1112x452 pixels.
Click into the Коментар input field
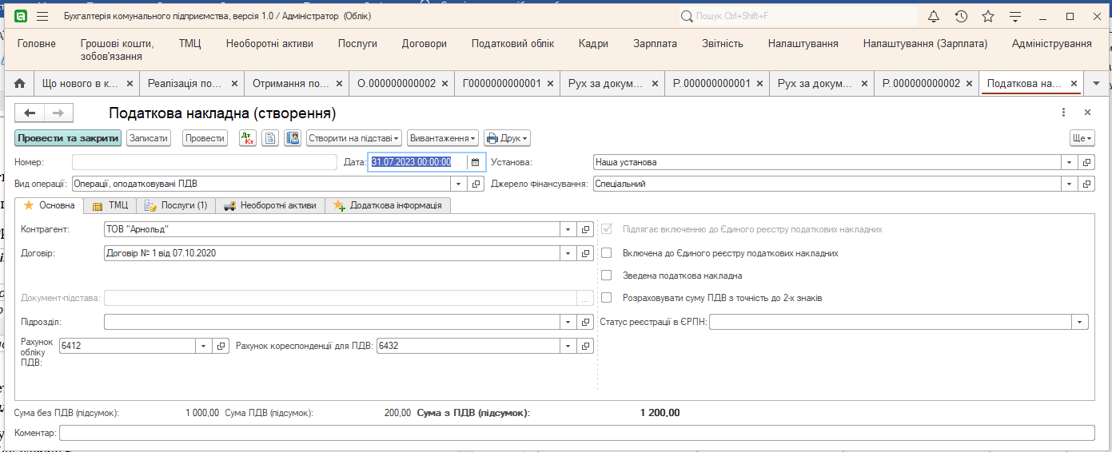[576, 433]
